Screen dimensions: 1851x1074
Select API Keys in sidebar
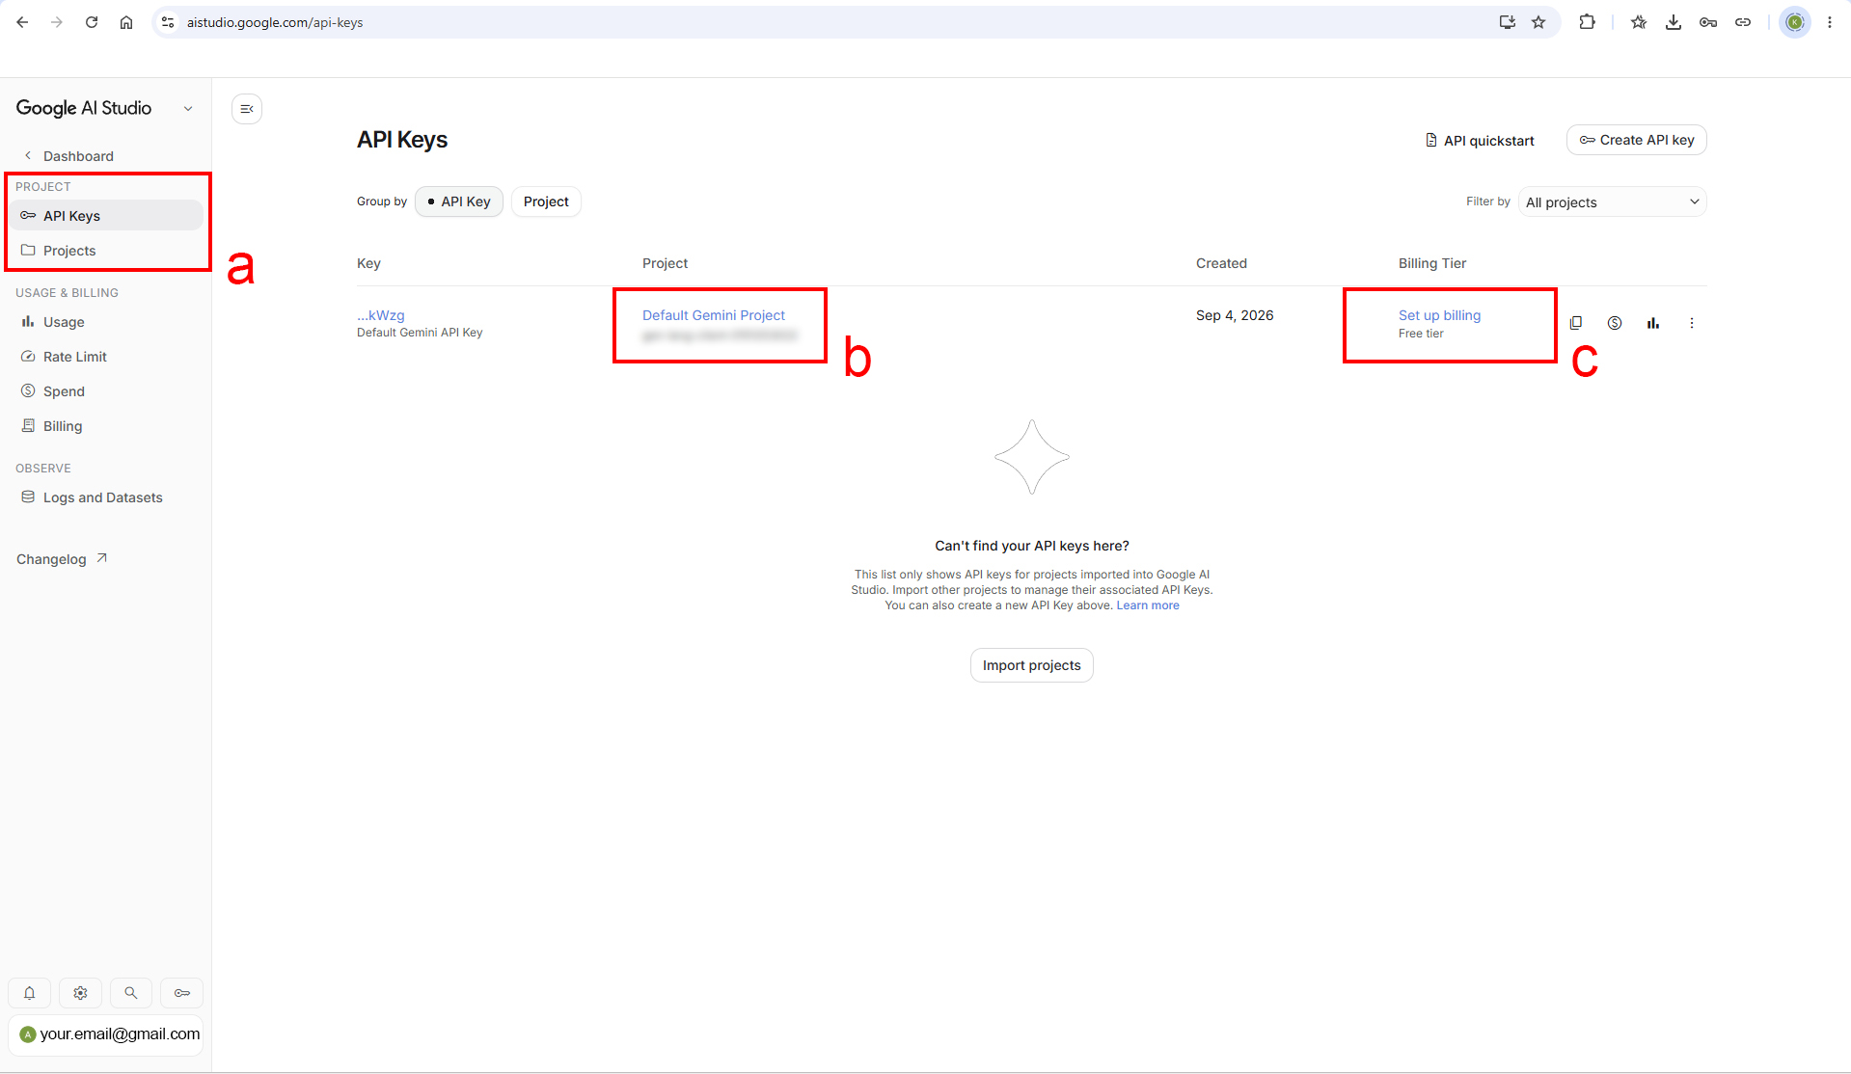[106, 216]
